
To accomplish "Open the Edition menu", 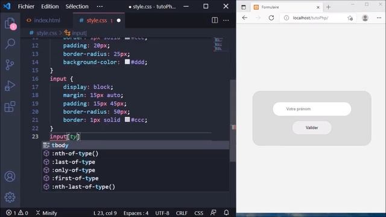I will 50,7.
